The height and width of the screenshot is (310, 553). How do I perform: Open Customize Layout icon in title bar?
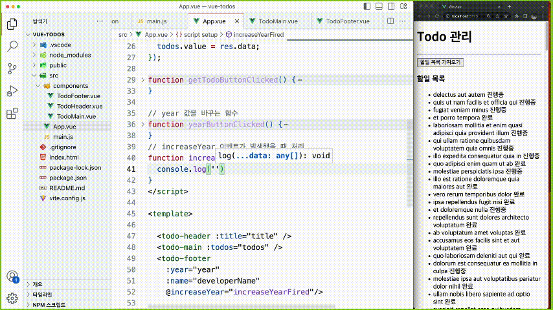tap(403, 6)
